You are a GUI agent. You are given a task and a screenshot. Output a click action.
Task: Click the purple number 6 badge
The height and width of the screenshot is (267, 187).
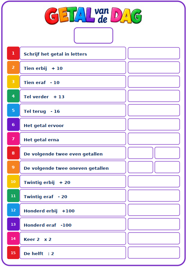[13, 124]
